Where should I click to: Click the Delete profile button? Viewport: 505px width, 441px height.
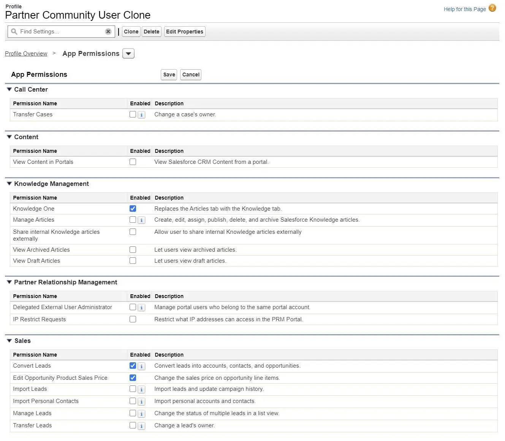152,32
